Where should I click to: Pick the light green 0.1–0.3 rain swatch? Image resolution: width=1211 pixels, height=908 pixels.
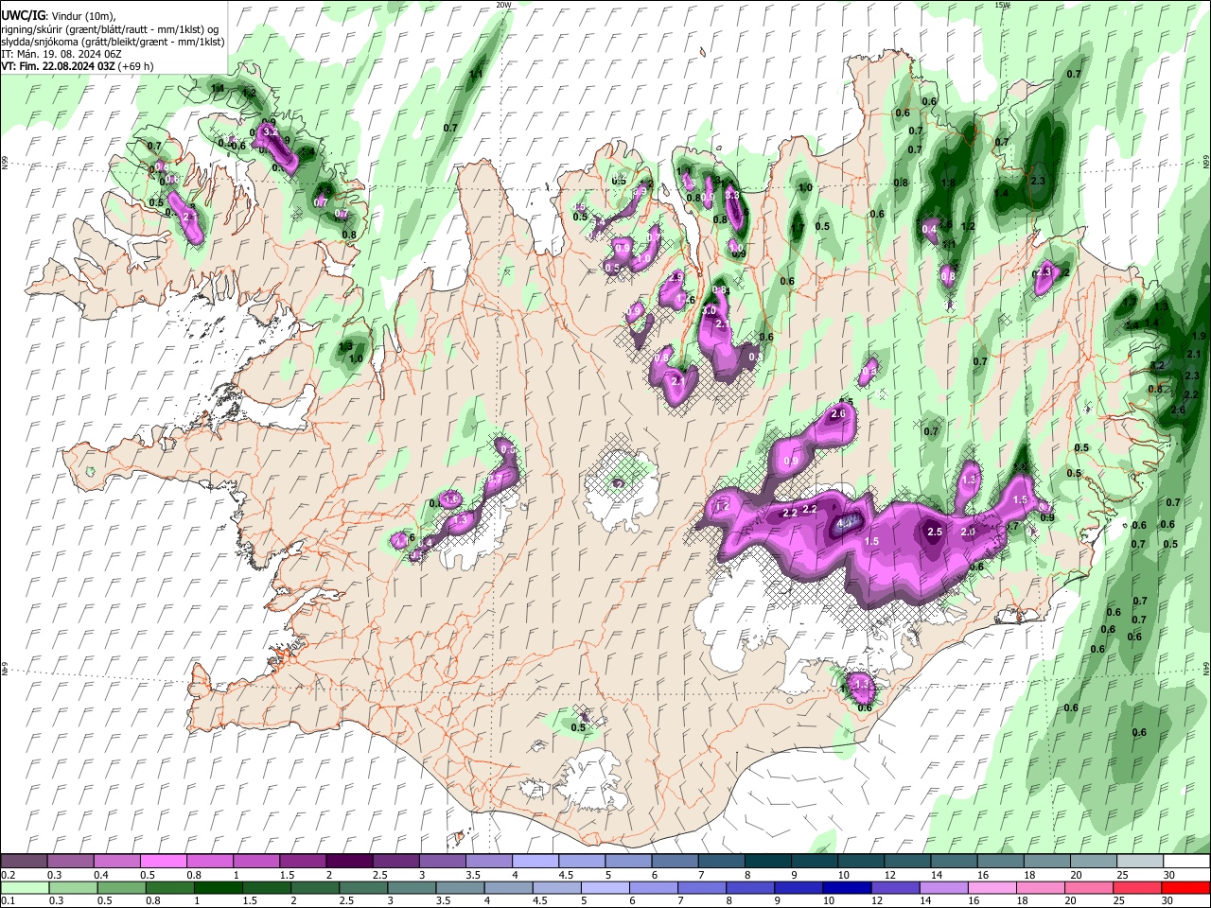pos(26,887)
